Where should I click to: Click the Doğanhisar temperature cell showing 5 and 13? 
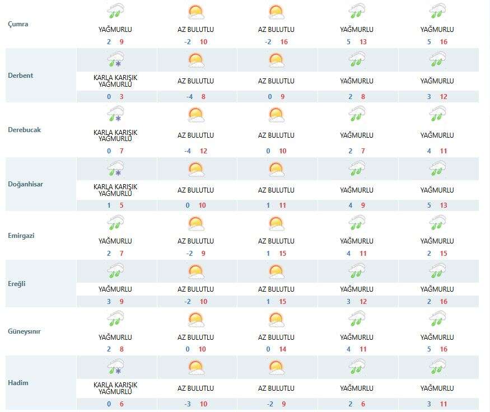pos(437,205)
